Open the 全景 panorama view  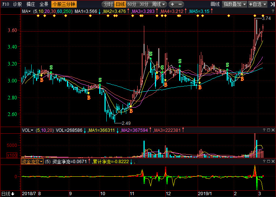(44, 4)
